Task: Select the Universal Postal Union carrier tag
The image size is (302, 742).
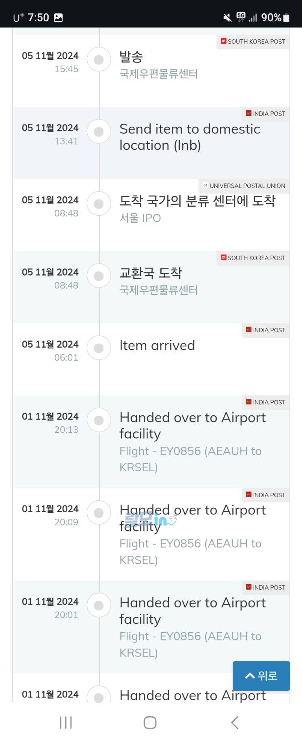Action: coord(244,186)
